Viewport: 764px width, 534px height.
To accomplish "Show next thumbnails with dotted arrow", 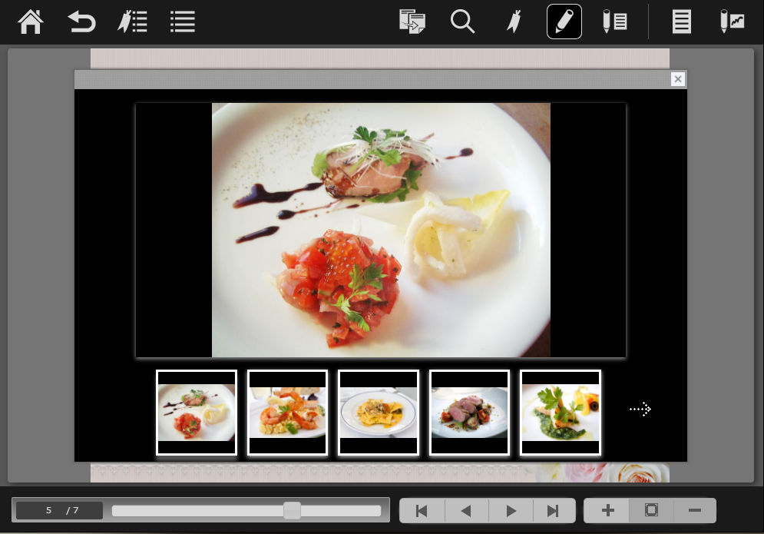I will pos(640,410).
